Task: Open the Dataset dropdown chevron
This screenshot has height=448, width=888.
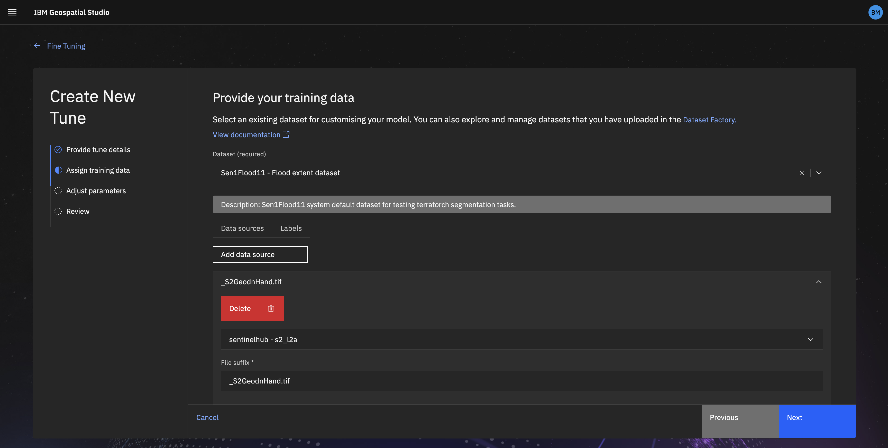Action: [819, 173]
